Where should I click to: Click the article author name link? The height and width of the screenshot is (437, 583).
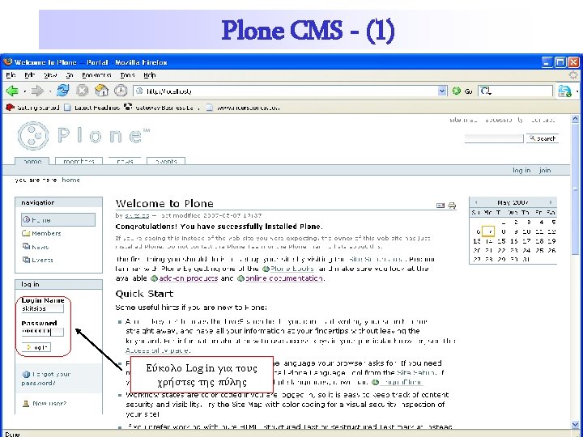137,215
